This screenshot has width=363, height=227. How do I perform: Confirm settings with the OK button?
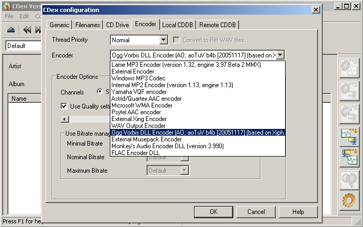[213, 212]
